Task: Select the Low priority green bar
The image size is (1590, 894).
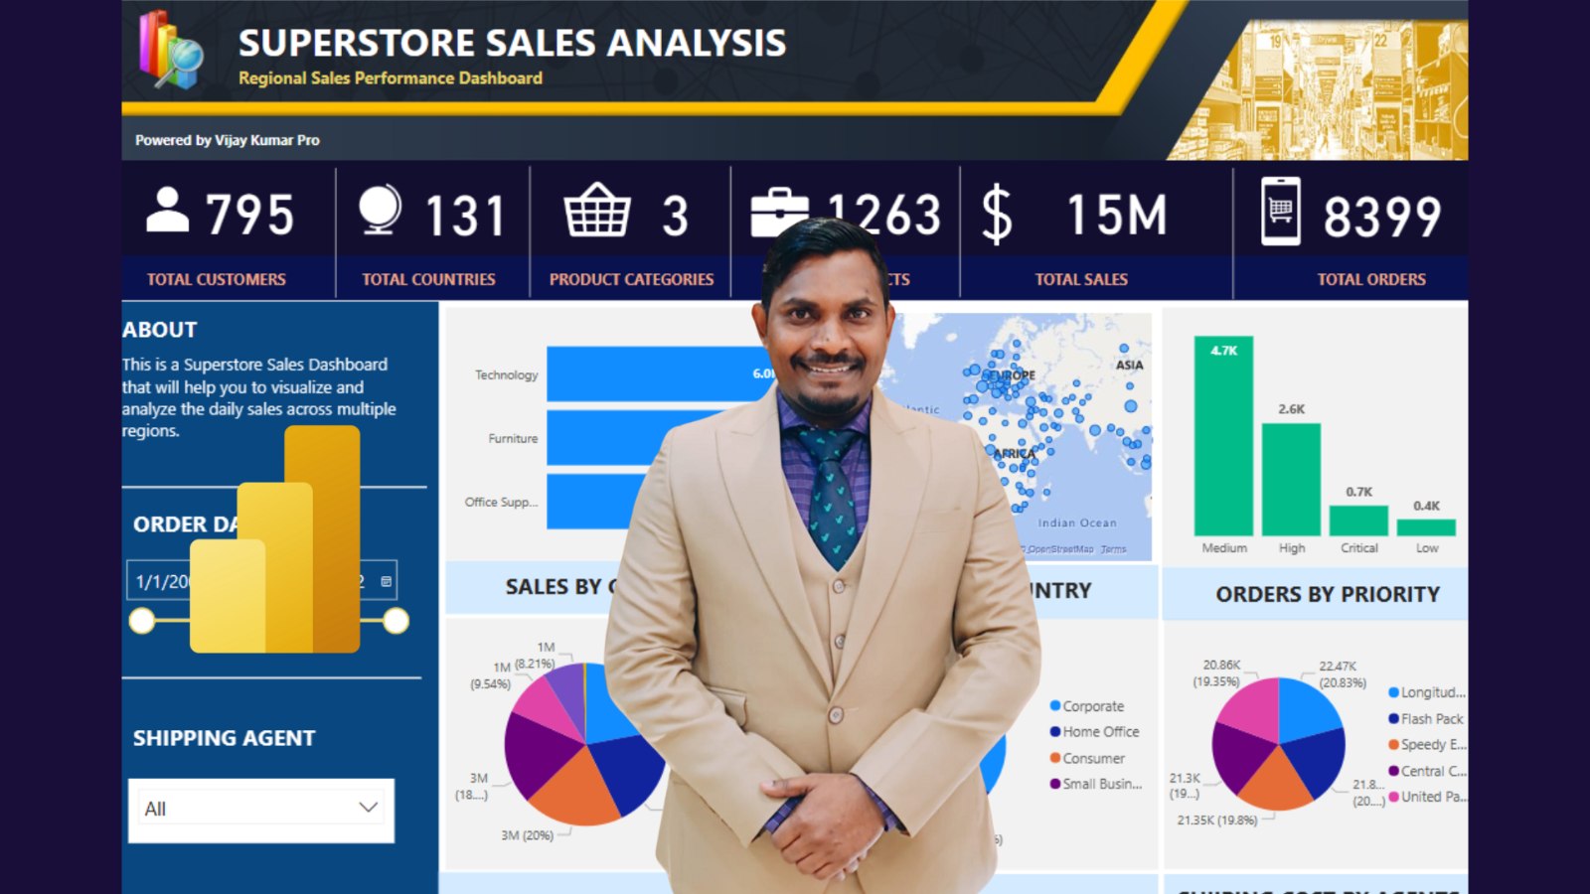Action: pos(1426,527)
